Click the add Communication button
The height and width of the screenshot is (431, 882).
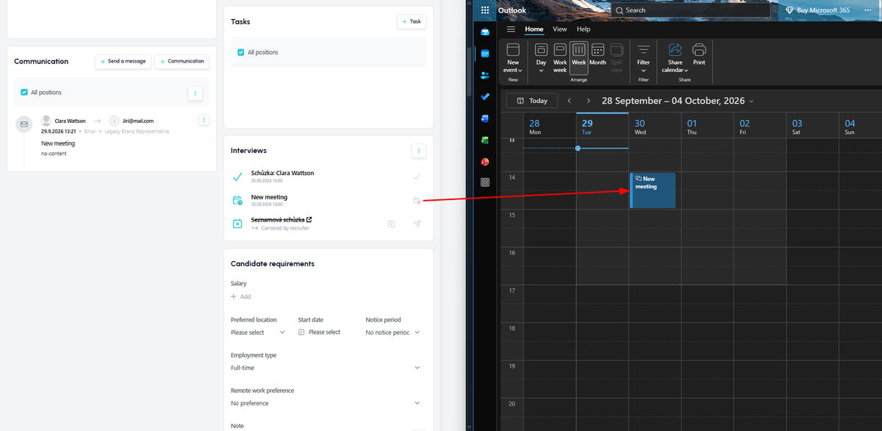182,62
